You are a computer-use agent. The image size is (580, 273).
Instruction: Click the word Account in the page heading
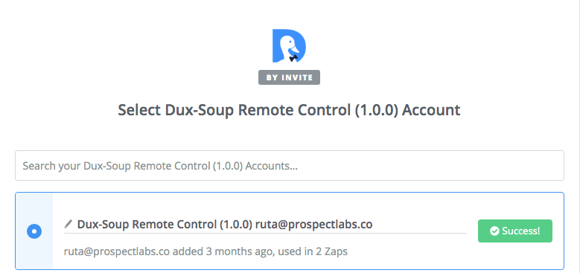point(431,110)
